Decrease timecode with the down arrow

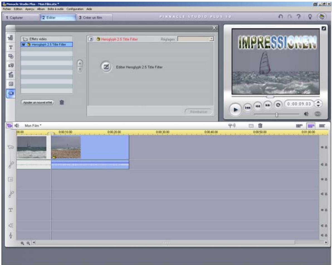(x=318, y=106)
